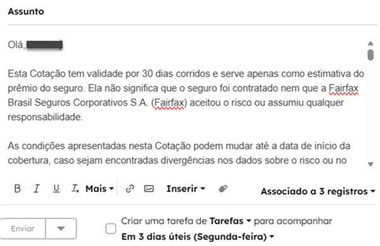This screenshot has width=380, height=246.
Task: Click the Enviar send button
Action: (x=23, y=228)
